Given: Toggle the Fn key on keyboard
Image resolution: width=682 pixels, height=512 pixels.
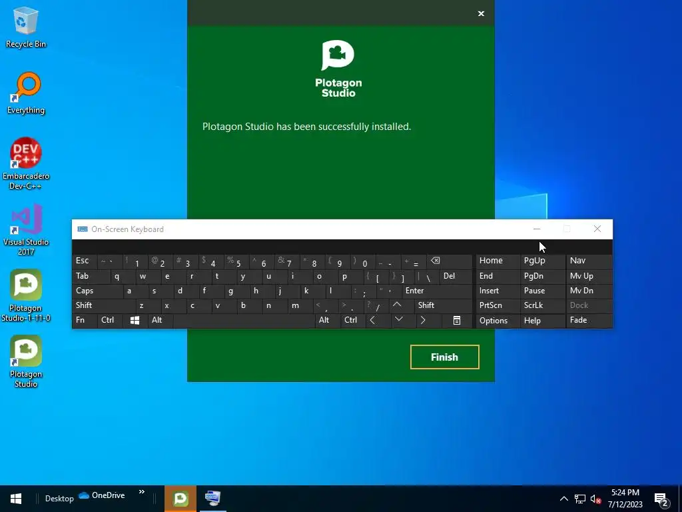Looking at the screenshot, I should point(85,321).
